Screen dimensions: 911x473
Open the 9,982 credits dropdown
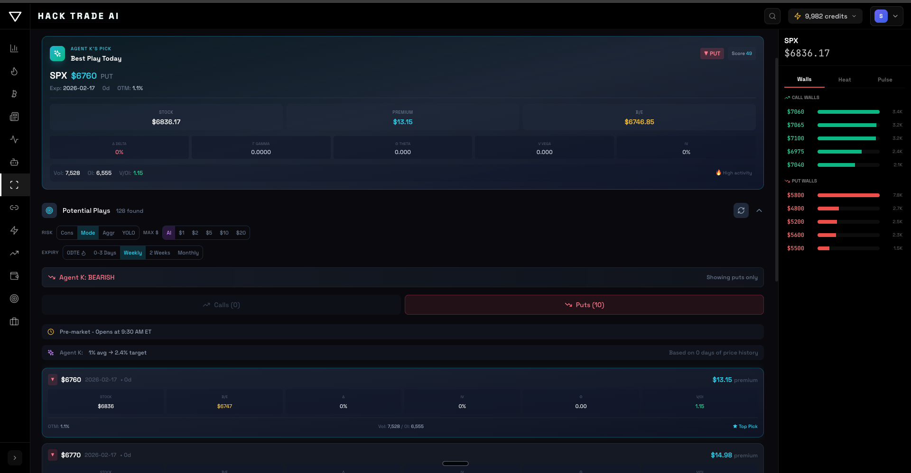tap(825, 16)
